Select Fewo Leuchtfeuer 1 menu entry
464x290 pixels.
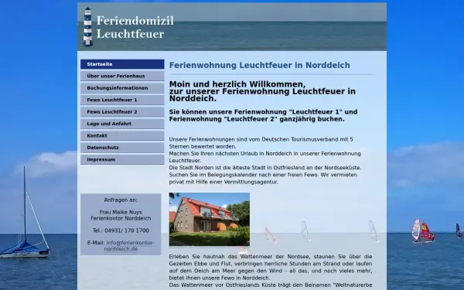[x=122, y=100]
